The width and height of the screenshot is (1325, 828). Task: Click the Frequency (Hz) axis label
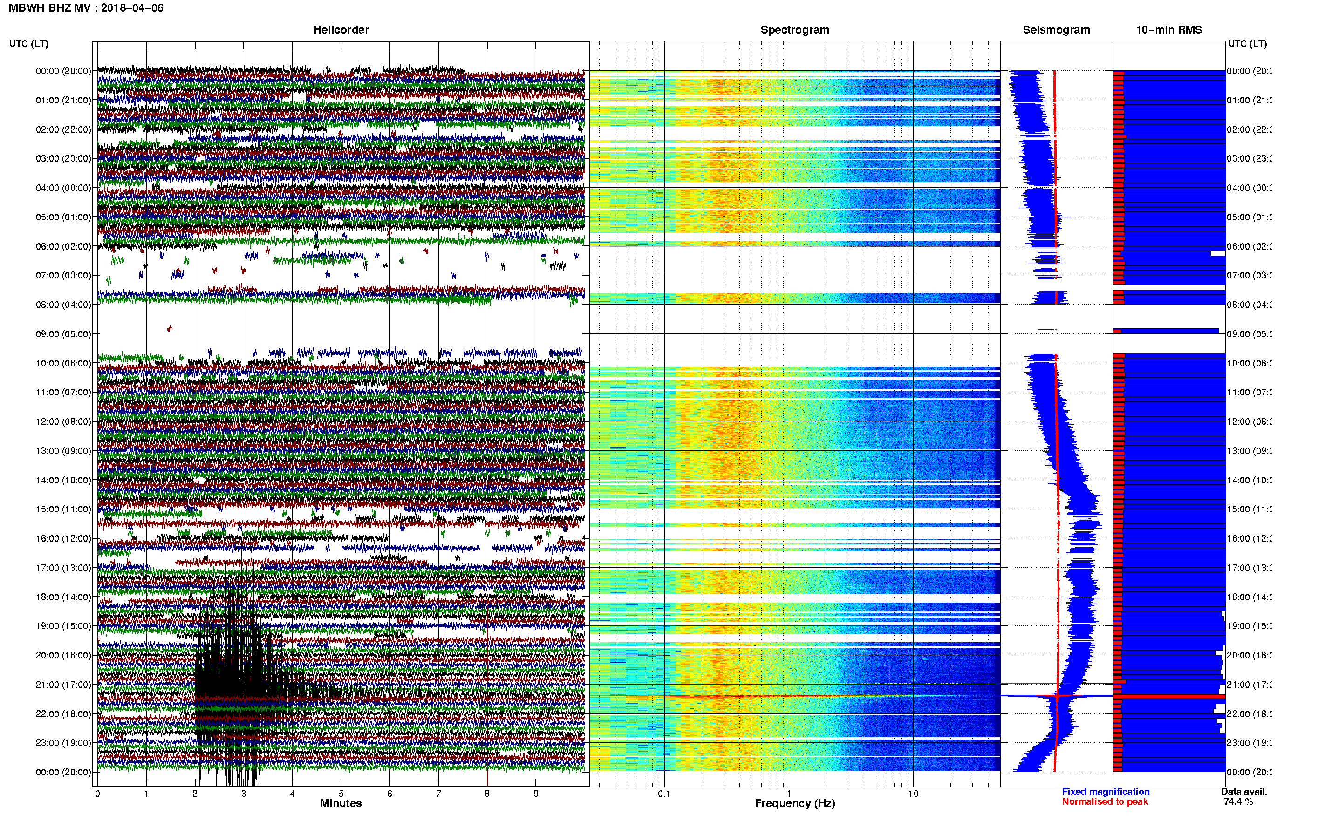(x=795, y=803)
